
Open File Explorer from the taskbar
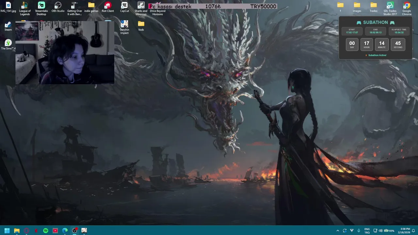[17, 230]
